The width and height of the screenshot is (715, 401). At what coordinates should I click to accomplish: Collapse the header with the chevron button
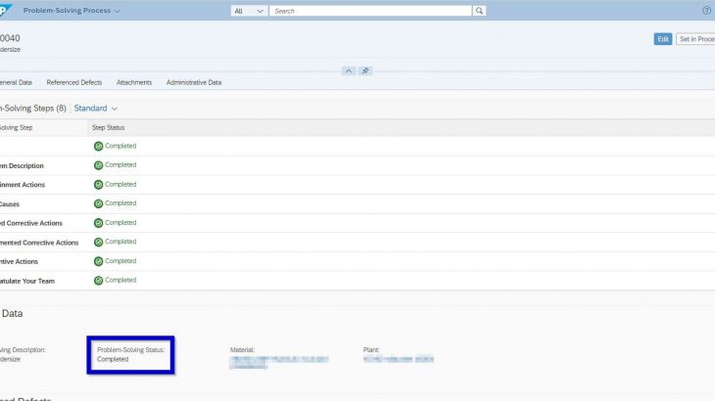(348, 71)
